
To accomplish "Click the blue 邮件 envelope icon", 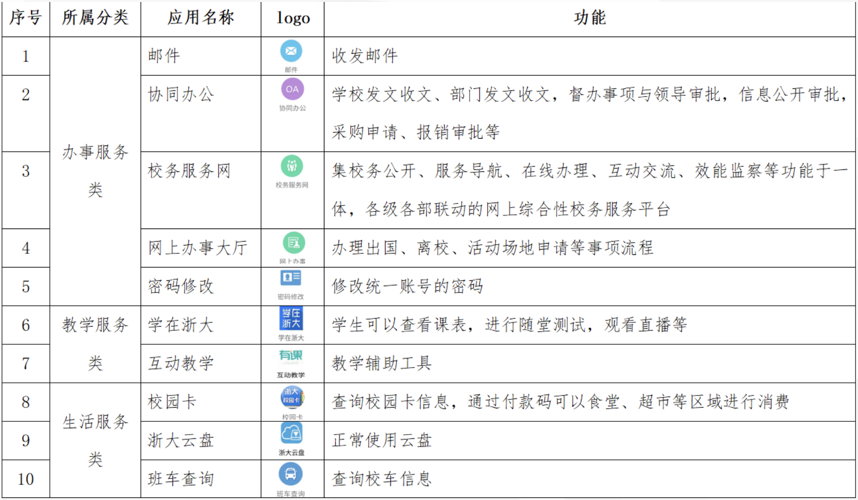I will [x=291, y=51].
